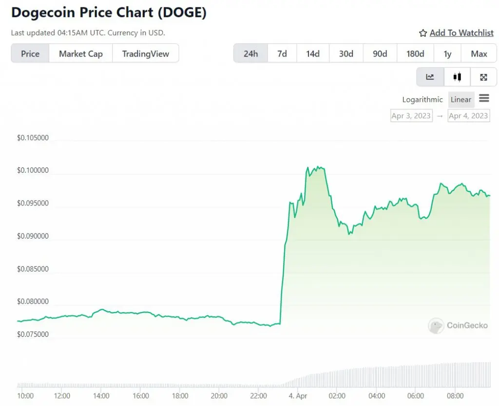Viewport: 499px width, 406px height.
Task: Open the Apr 3, 2023 start date picker
Action: coord(411,115)
